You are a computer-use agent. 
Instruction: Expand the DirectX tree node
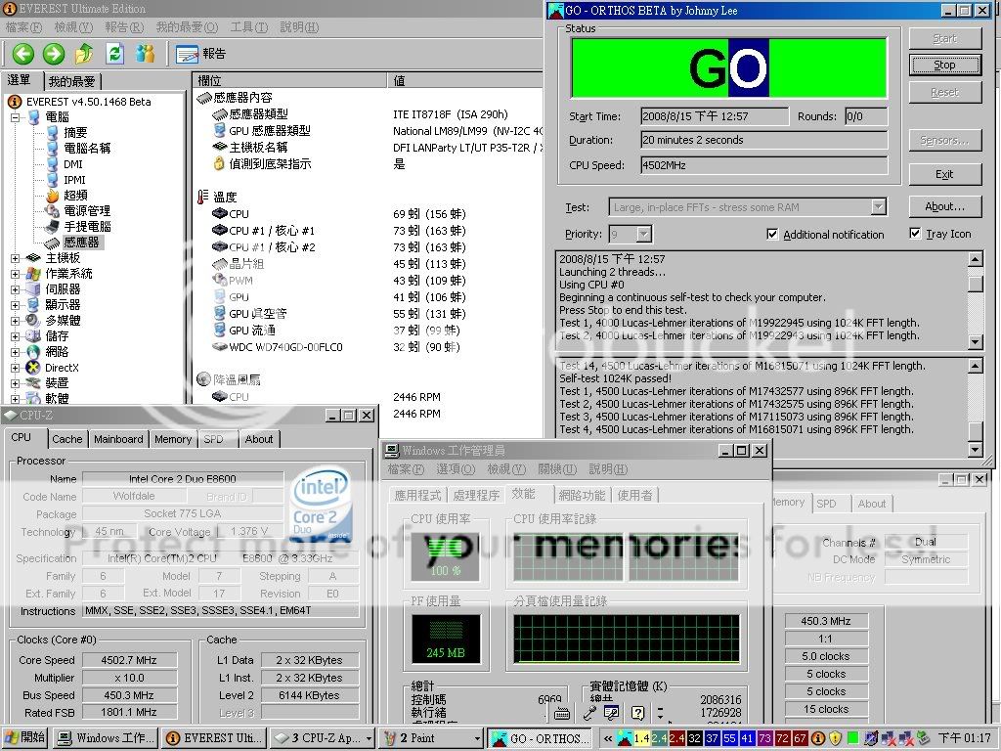[17, 368]
